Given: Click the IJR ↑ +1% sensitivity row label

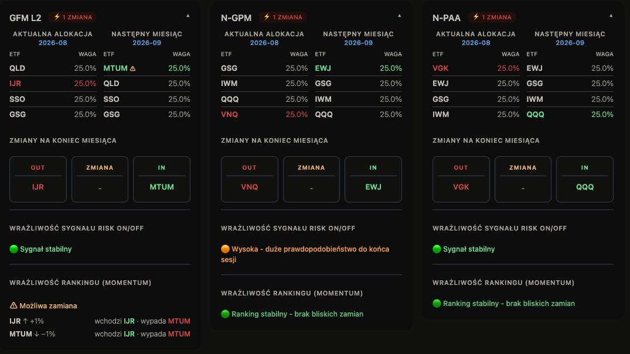Looking at the screenshot, I should click(x=26, y=321).
